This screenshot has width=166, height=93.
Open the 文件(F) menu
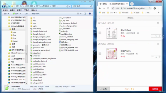pyautogui.click(x=5, y=10)
